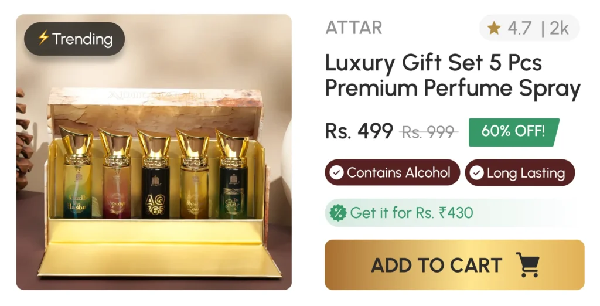The image size is (600, 306).
Task: Add the perfume set to cart
Action: [455, 264]
